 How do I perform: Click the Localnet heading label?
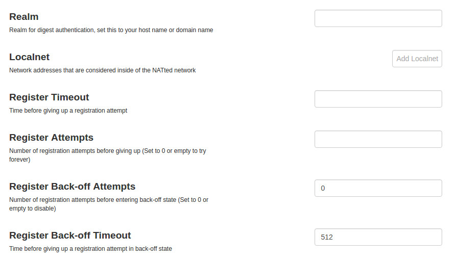30,57
